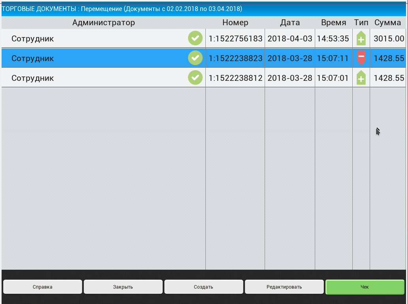Open the Справка help button
This screenshot has height=304, width=408.
43,287
